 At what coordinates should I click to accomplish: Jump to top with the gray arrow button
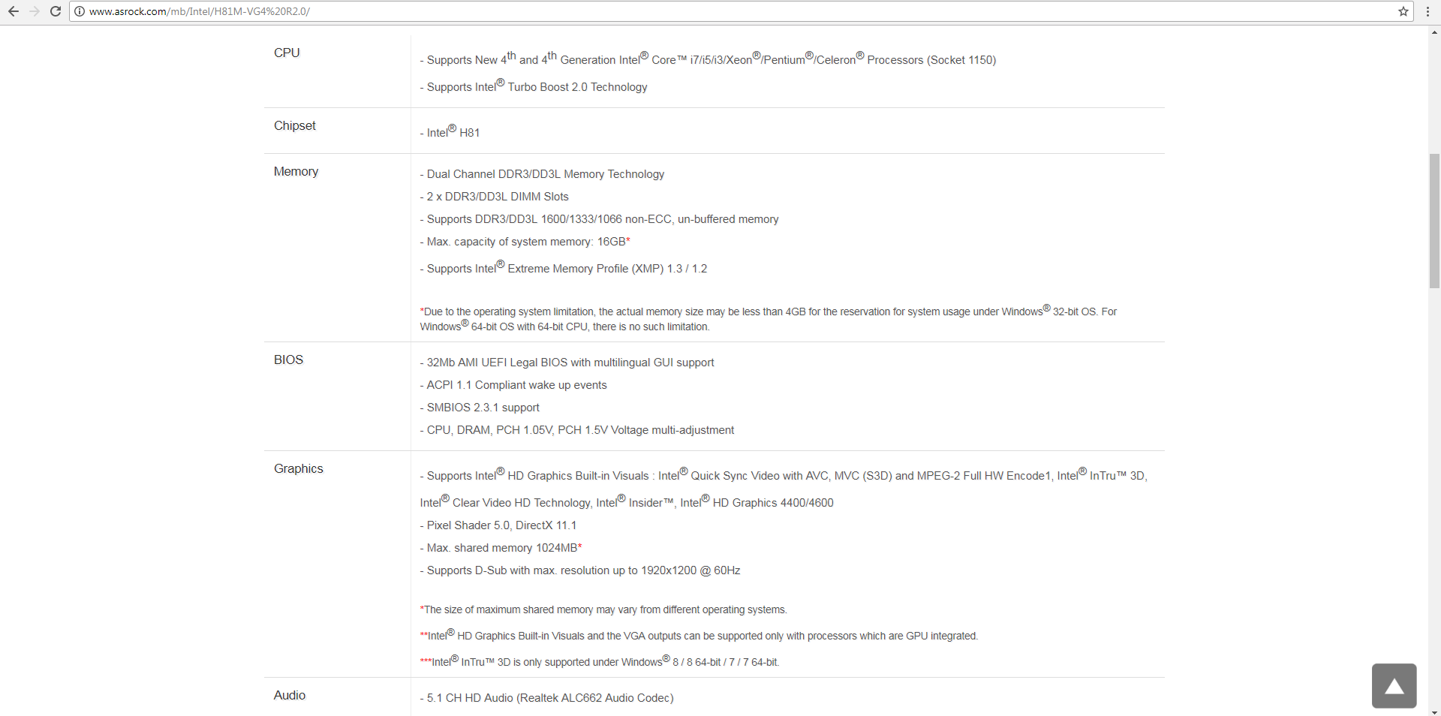coord(1394,685)
